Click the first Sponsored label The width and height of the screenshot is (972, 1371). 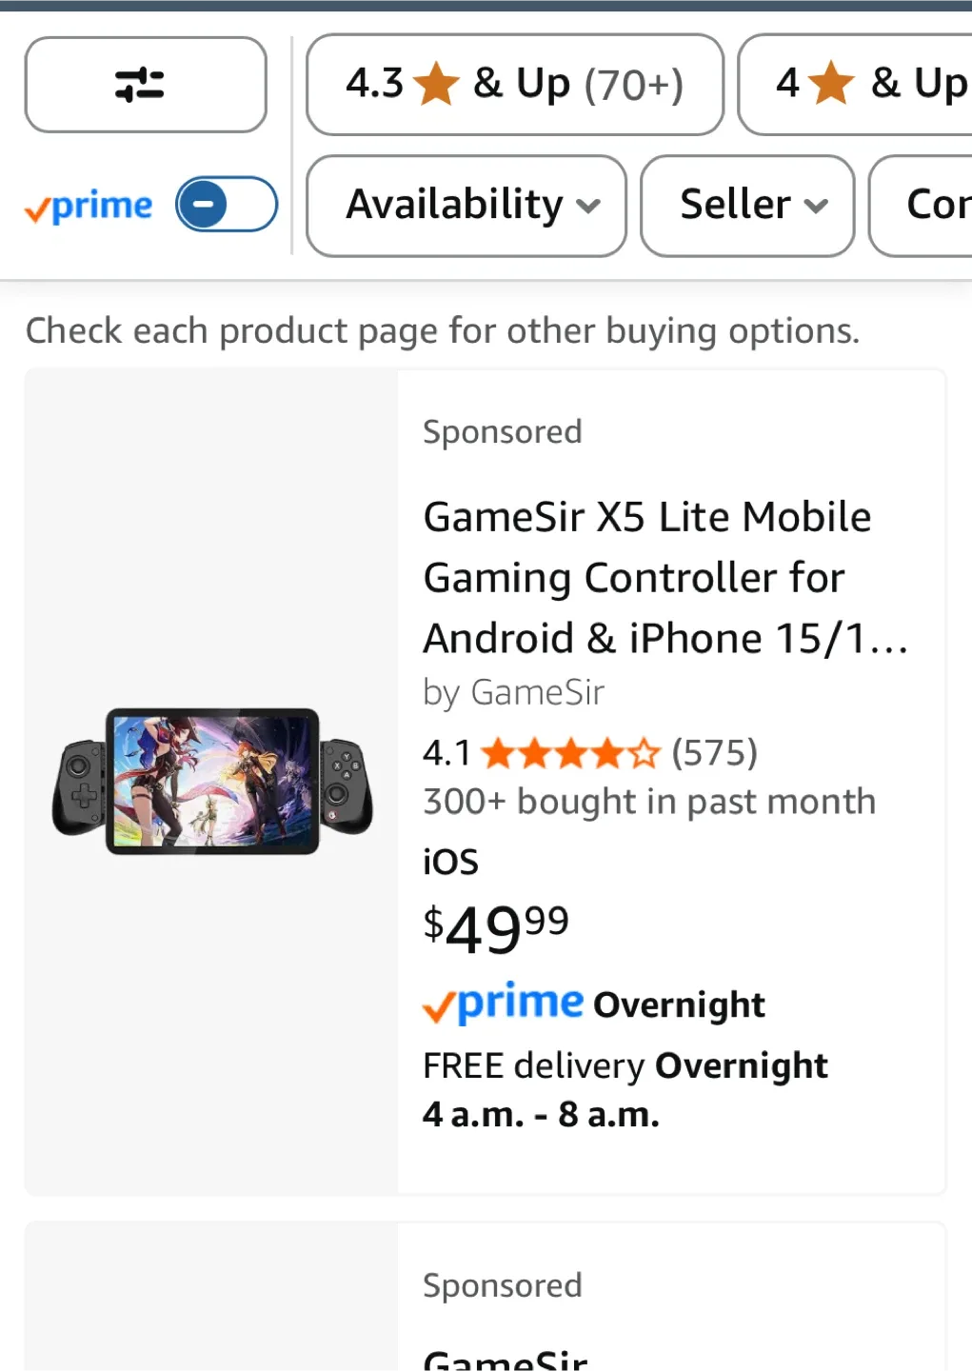(x=502, y=432)
